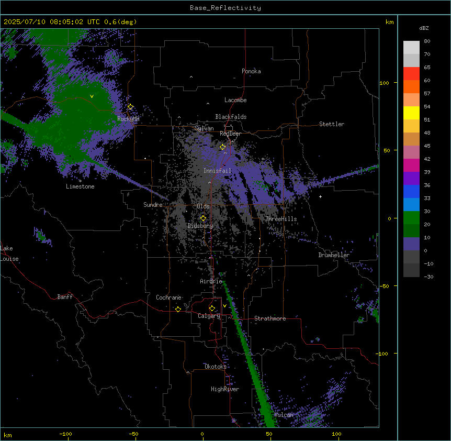Select the slate purple 10–0 dBZ swatch
Image resolution: width=451 pixels, height=441 pixels.
click(x=411, y=244)
